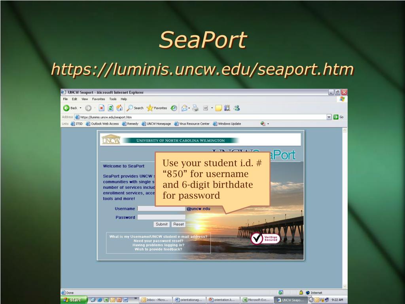The image size is (405, 304).
Task: Open the Favorites menu
Action: coord(98,99)
